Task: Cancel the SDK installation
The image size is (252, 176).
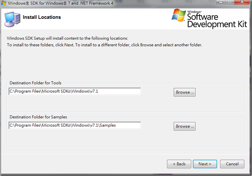Action: click(x=232, y=164)
